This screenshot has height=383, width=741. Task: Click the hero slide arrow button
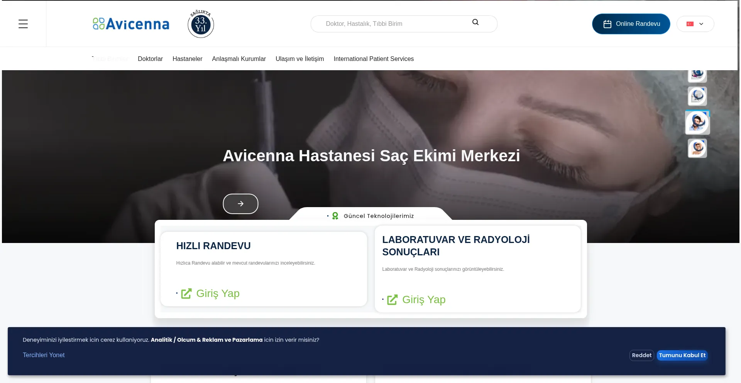[x=240, y=204]
